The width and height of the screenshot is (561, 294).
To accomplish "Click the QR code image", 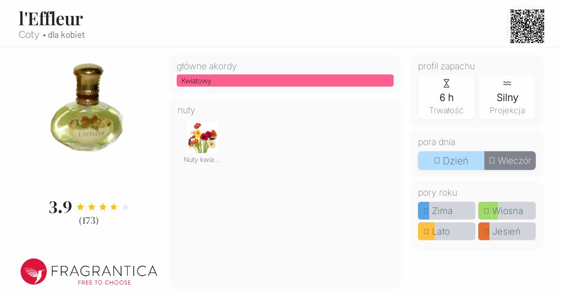I will [x=527, y=26].
